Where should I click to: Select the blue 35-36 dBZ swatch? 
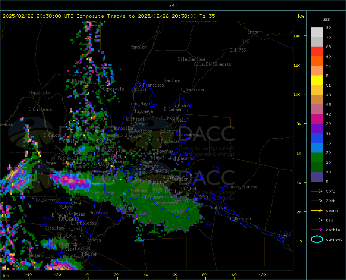tap(317, 138)
